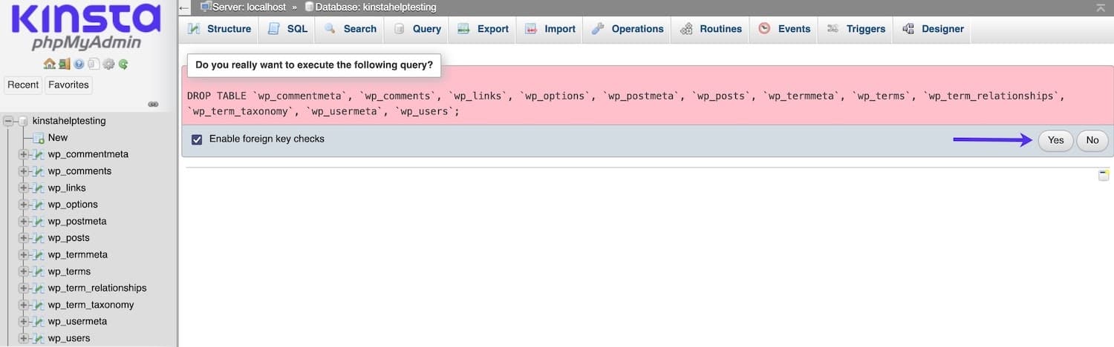Expand the wp_options table node
Screen dimensions: 1114x347
point(24,205)
